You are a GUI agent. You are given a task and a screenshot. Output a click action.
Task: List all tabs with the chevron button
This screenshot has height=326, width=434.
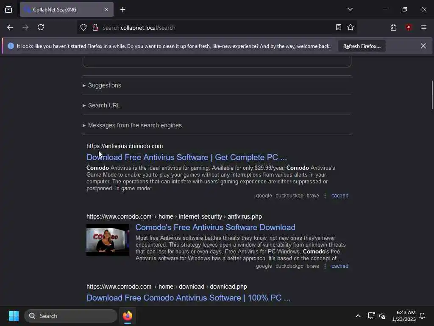click(x=350, y=9)
